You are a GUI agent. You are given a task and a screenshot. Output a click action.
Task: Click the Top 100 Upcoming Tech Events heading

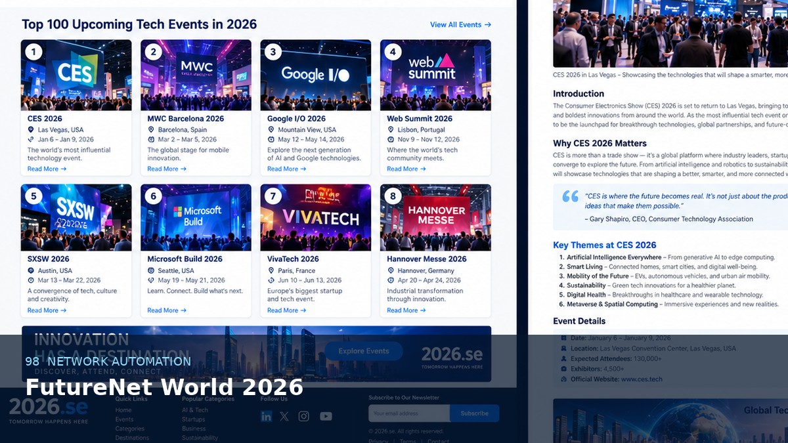(139, 24)
